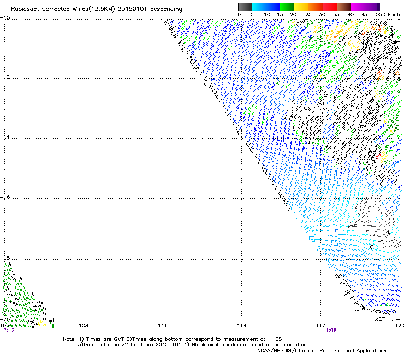Viewport: 404px width, 354px height.
Task: Click the green 15-20 knots legend swatch
Action: point(287,7)
